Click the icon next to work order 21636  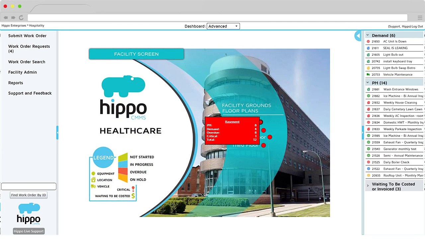click(x=368, y=116)
